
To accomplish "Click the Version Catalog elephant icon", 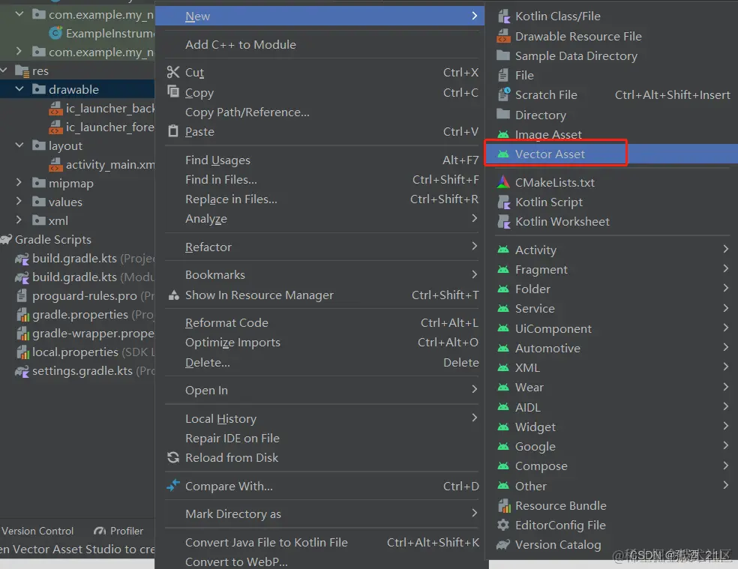I will pos(503,544).
